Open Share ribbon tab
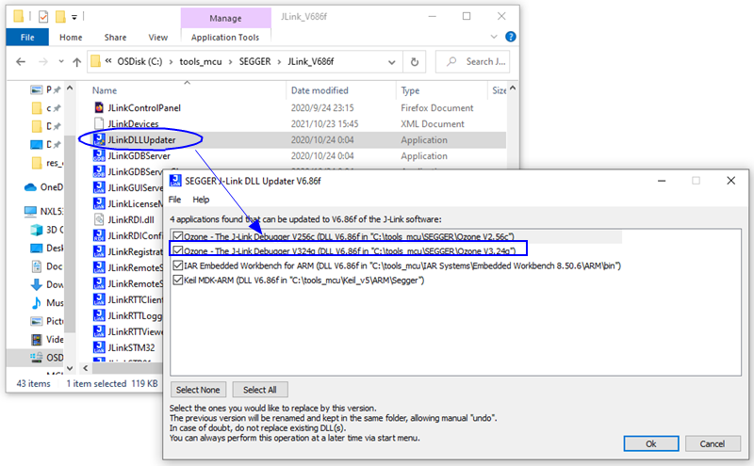This screenshot has height=466, width=754. (115, 37)
